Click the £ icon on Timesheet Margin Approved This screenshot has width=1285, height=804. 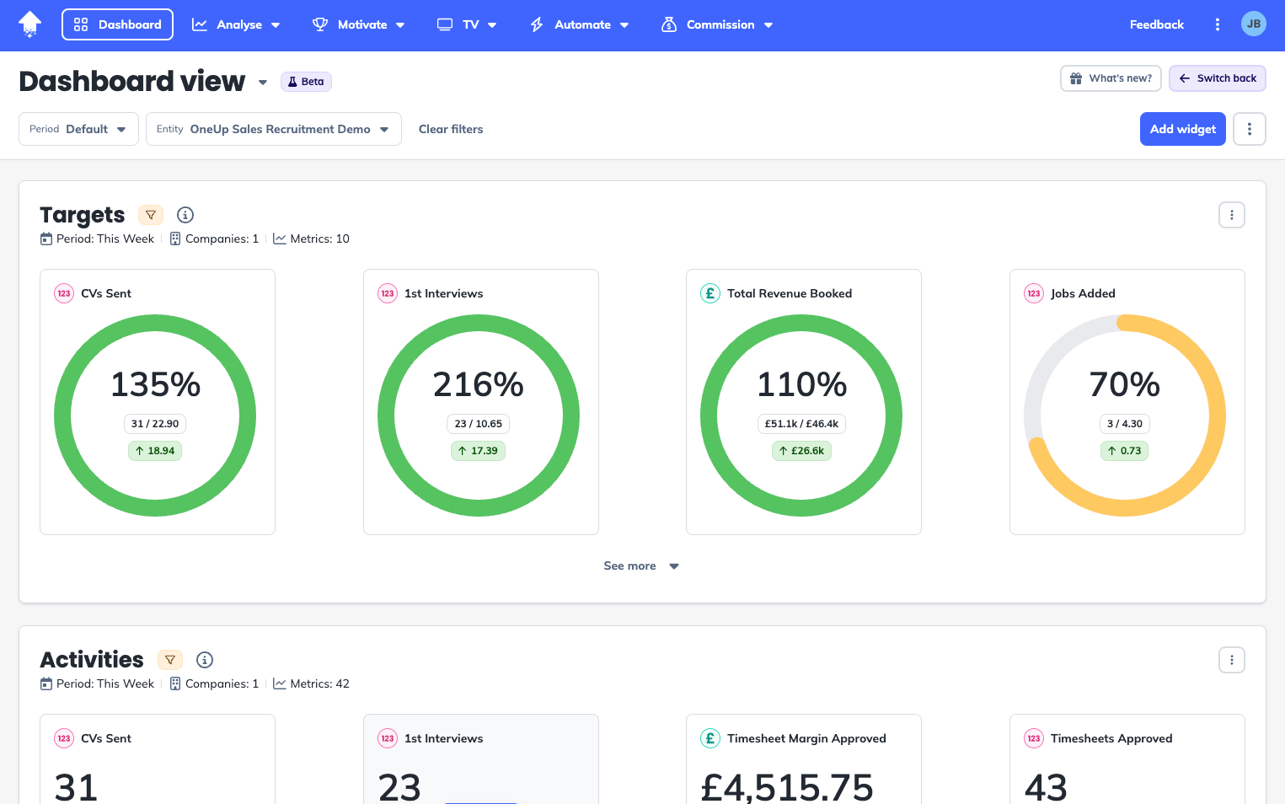709,738
